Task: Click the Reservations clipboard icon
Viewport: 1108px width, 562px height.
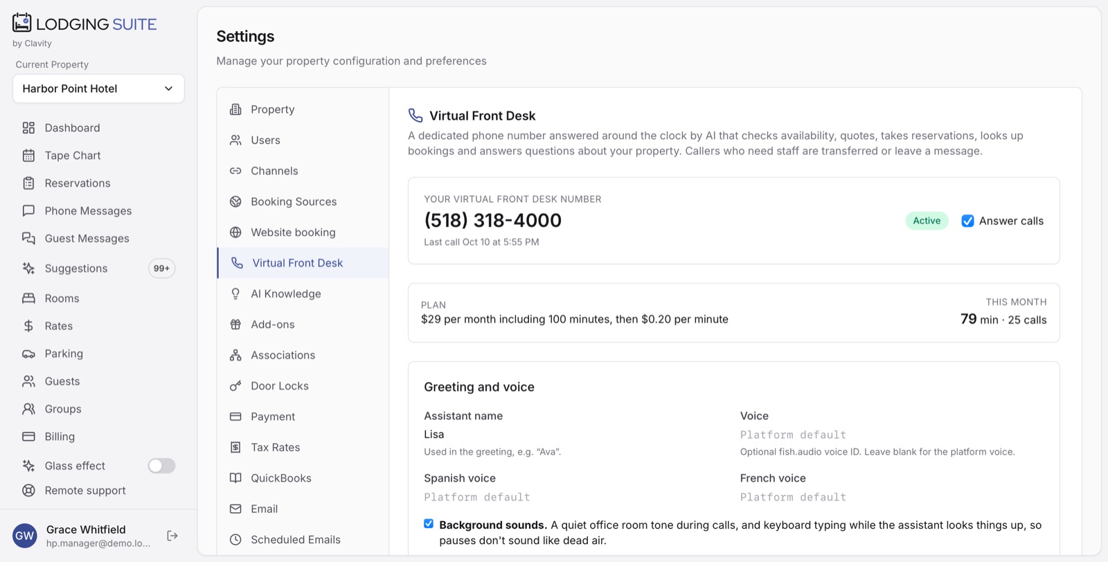Action: [x=28, y=183]
